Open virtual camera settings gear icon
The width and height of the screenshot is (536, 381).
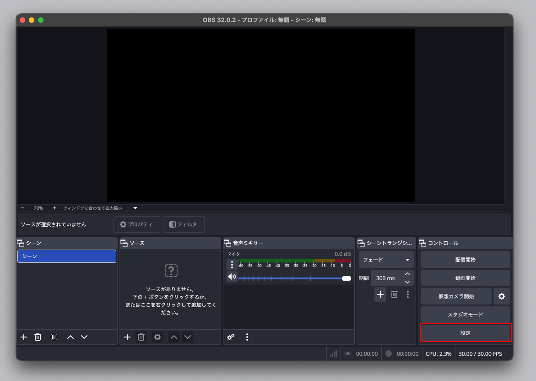tap(501, 296)
